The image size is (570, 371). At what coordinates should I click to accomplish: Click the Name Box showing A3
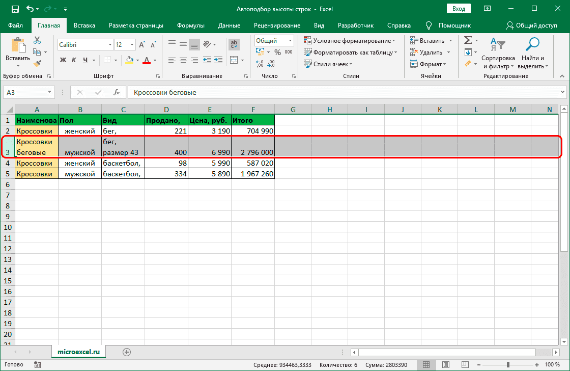pos(24,92)
